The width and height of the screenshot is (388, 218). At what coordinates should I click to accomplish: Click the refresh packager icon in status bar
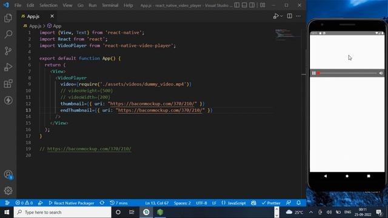102,203
